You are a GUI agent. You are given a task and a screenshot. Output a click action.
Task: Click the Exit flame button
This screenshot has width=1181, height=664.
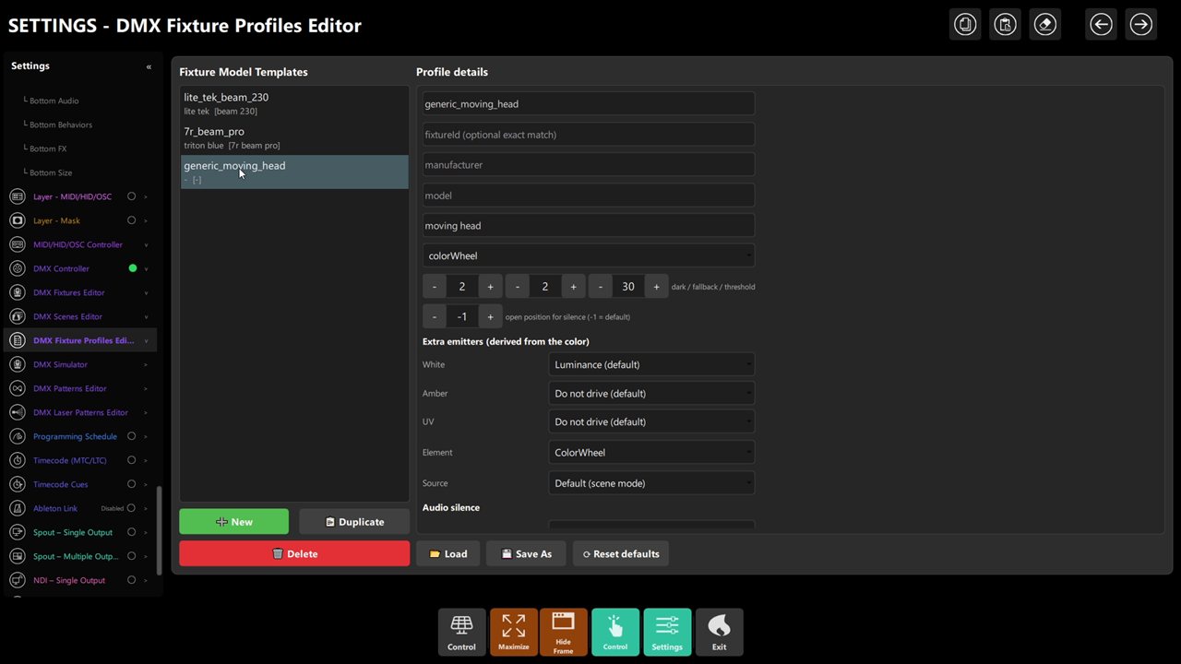tap(719, 633)
